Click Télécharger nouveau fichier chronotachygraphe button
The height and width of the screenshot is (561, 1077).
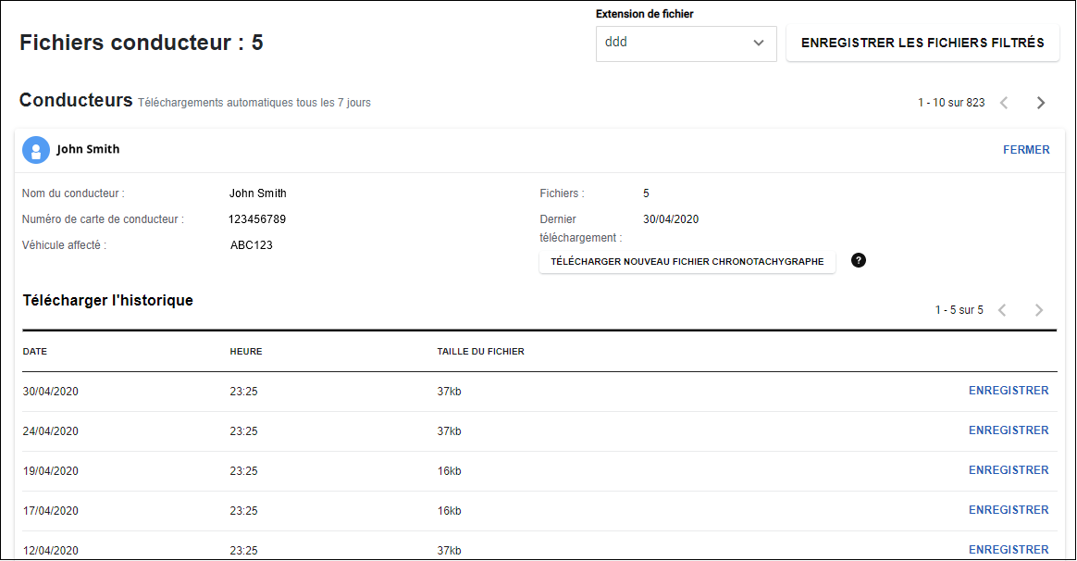pos(687,262)
